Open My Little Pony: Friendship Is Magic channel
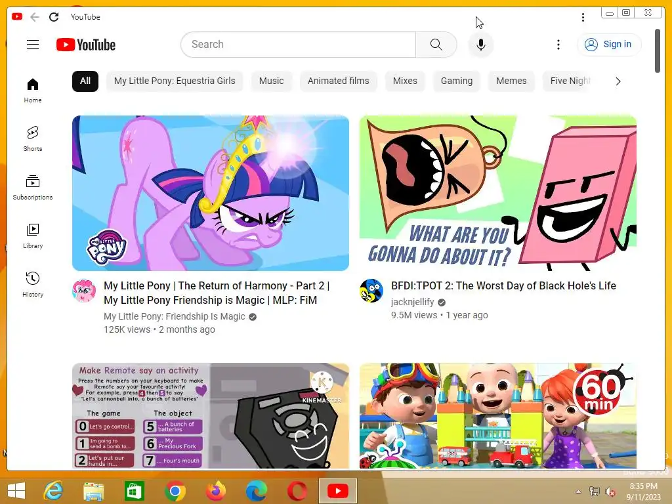 pos(175,316)
